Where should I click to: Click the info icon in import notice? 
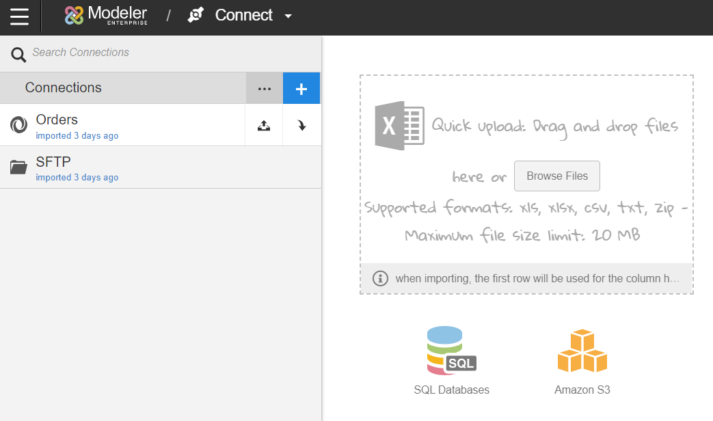point(380,278)
